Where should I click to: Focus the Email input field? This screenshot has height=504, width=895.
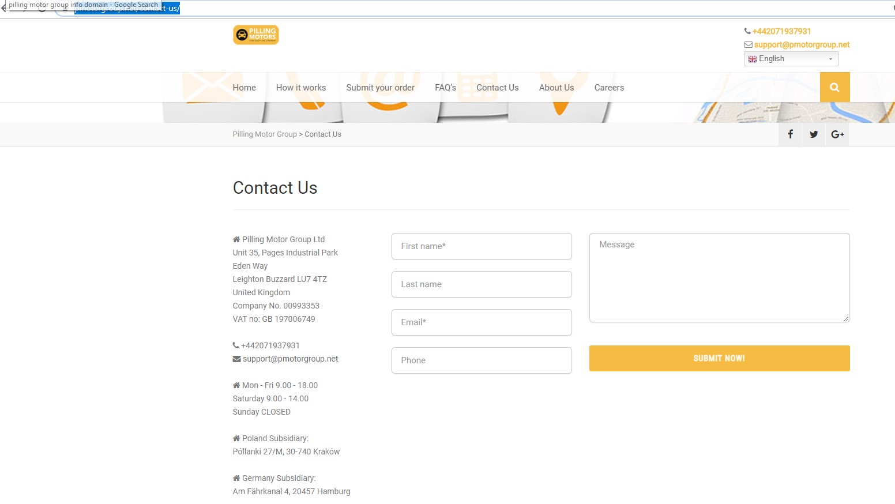(482, 322)
